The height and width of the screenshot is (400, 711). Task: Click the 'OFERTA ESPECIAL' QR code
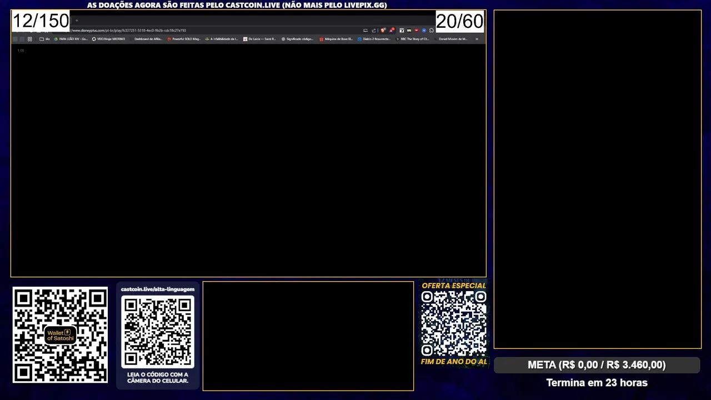pyautogui.click(x=454, y=323)
